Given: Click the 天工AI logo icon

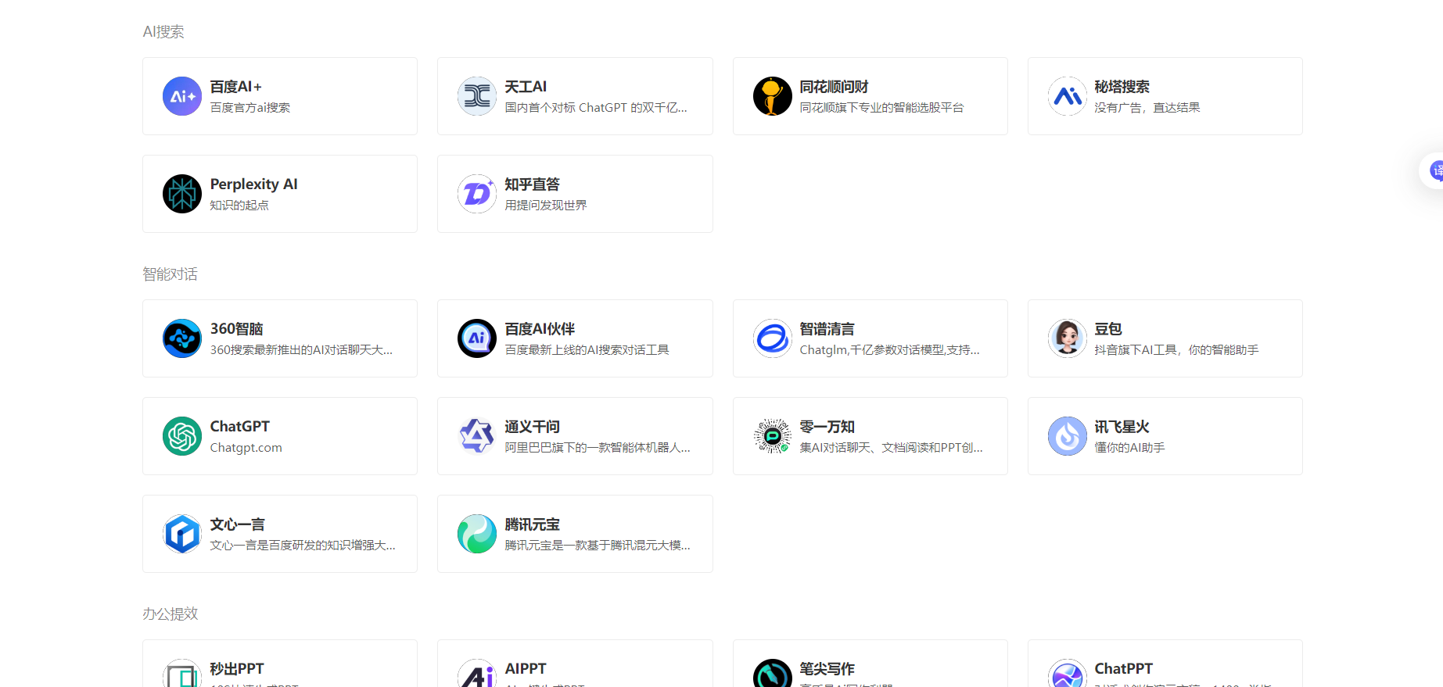Looking at the screenshot, I should (477, 96).
